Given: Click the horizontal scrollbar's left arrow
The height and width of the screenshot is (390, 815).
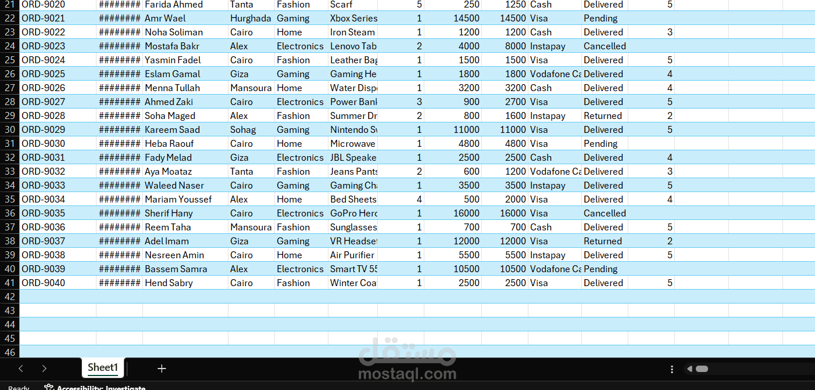Looking at the screenshot, I should tap(689, 369).
